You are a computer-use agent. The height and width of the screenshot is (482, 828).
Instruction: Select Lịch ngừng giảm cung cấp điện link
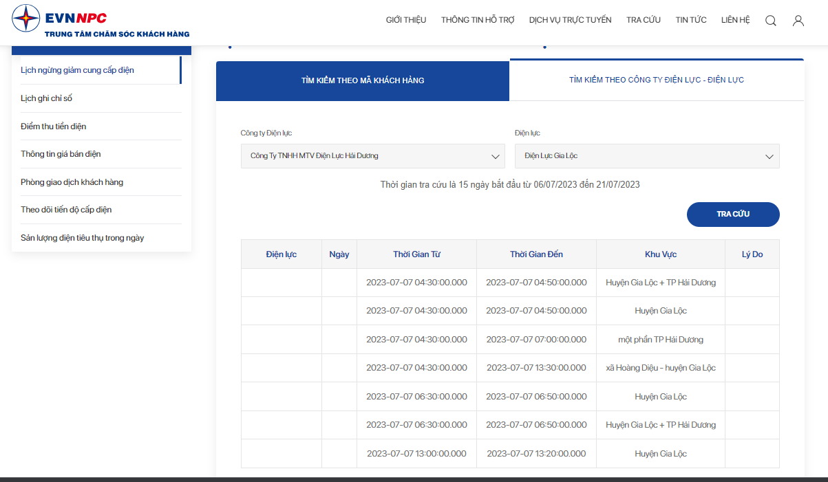(x=77, y=70)
